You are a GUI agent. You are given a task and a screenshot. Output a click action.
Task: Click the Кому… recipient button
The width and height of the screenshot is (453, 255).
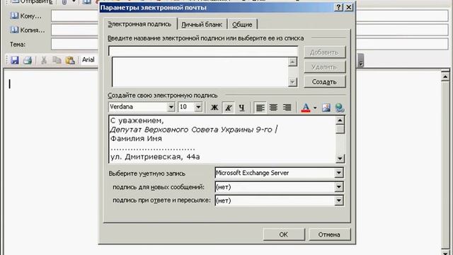click(x=26, y=16)
